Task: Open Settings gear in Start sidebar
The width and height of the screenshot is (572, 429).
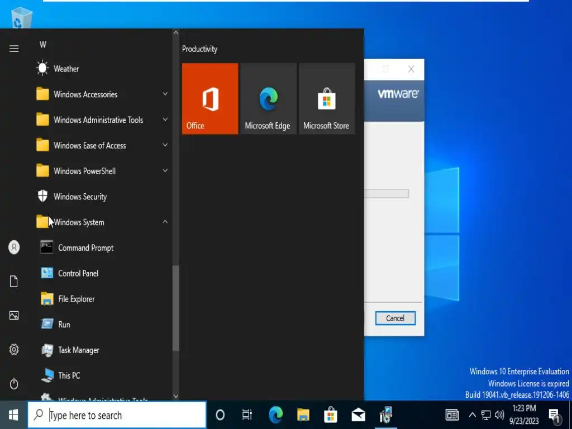Action: pyautogui.click(x=14, y=350)
